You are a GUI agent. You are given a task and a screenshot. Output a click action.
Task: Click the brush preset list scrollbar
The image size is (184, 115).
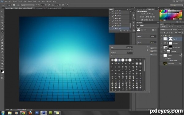click(x=144, y=66)
